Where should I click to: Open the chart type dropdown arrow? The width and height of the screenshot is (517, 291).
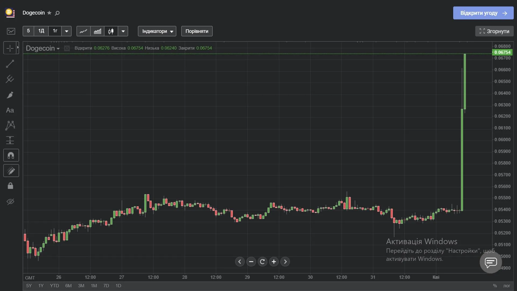tap(123, 31)
